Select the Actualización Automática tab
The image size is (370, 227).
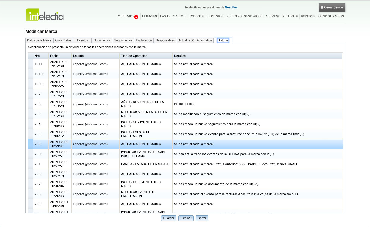[x=195, y=40]
